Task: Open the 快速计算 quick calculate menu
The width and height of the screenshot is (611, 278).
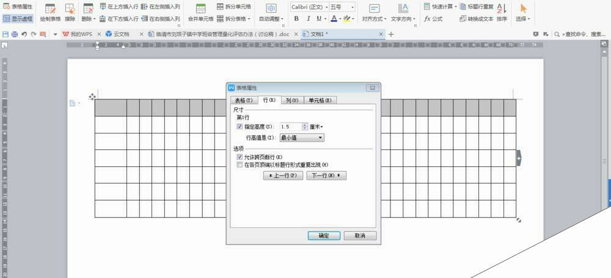Action: click(x=440, y=7)
